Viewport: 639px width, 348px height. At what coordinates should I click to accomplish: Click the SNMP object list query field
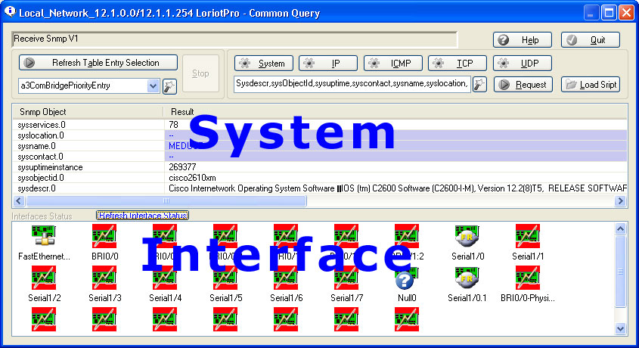[x=352, y=84]
